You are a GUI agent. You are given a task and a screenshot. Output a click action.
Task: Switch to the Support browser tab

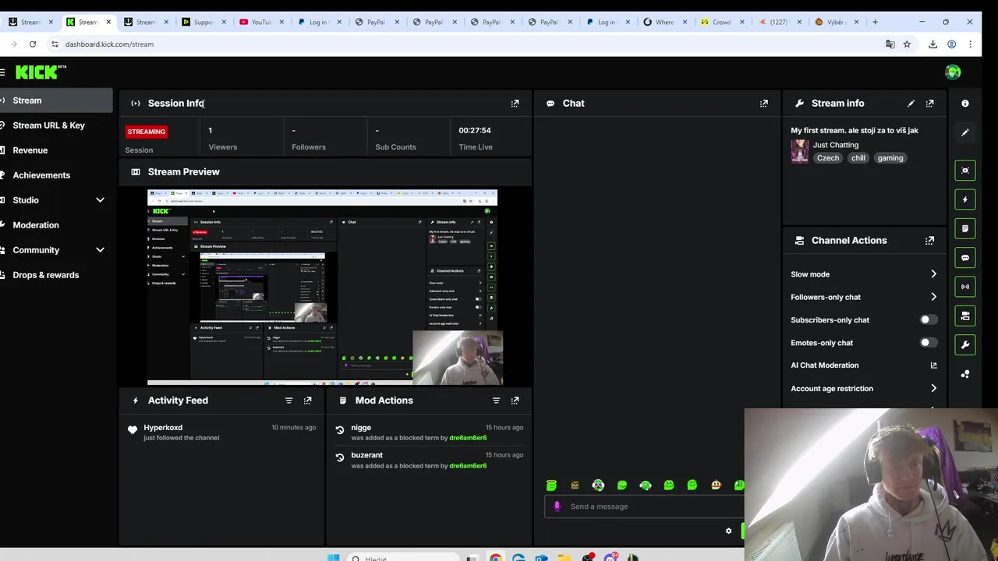coord(203,22)
